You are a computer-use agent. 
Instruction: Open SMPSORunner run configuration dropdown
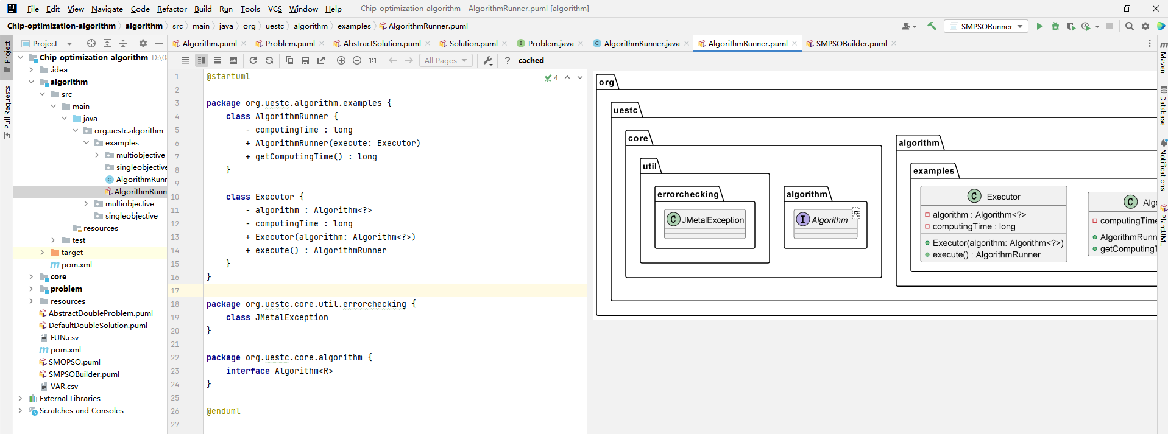pos(987,26)
